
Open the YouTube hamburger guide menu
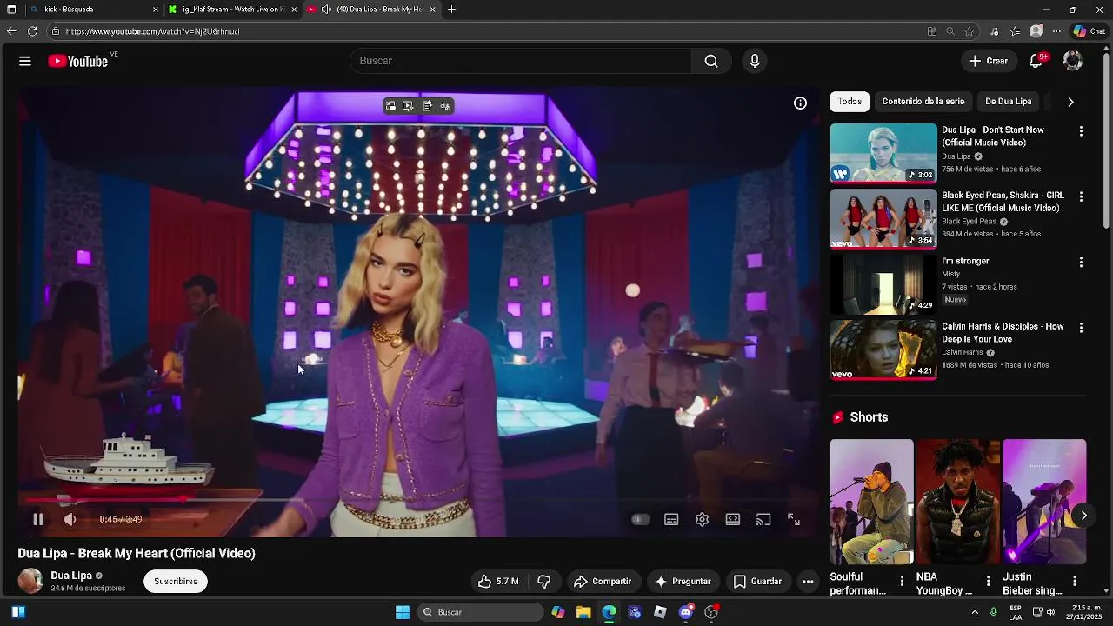click(25, 61)
